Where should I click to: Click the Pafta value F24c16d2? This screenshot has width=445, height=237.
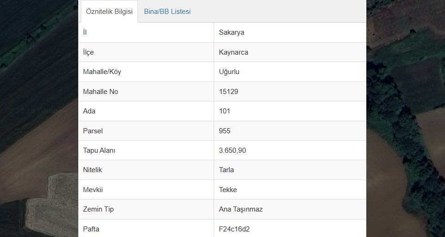pyautogui.click(x=234, y=229)
